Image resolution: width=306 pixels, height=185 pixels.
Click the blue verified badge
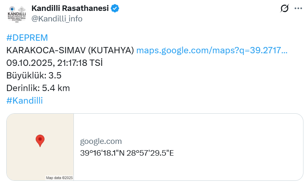(x=115, y=8)
